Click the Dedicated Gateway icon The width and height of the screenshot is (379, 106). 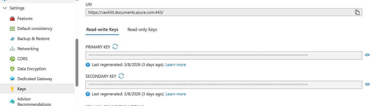pos(12,79)
